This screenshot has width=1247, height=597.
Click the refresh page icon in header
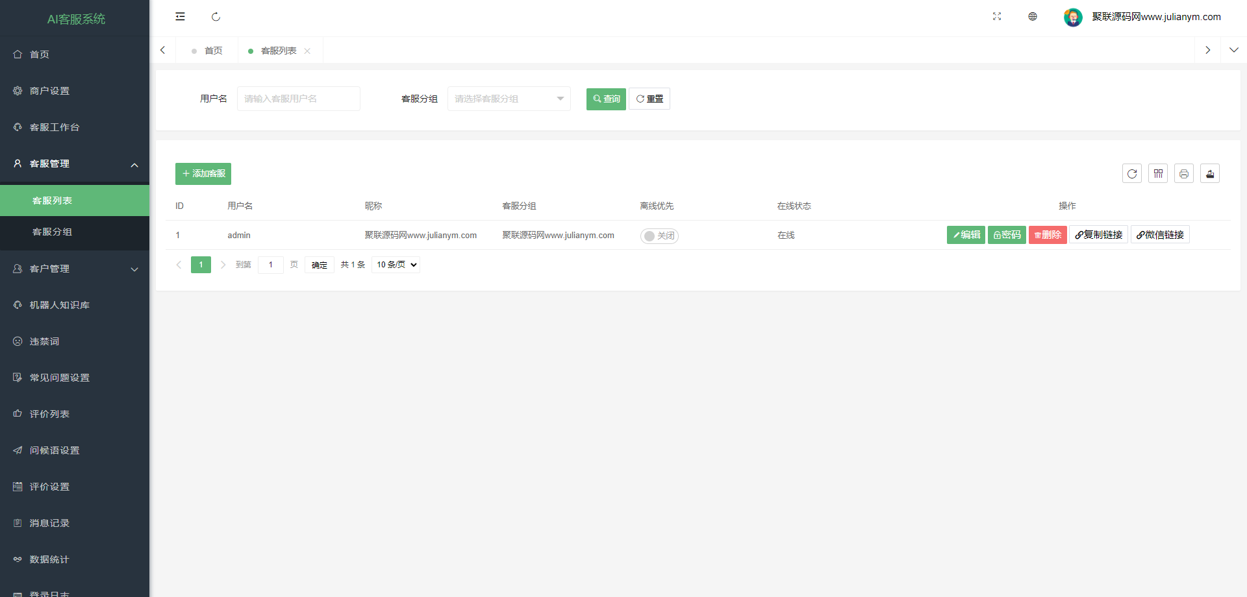(x=216, y=17)
